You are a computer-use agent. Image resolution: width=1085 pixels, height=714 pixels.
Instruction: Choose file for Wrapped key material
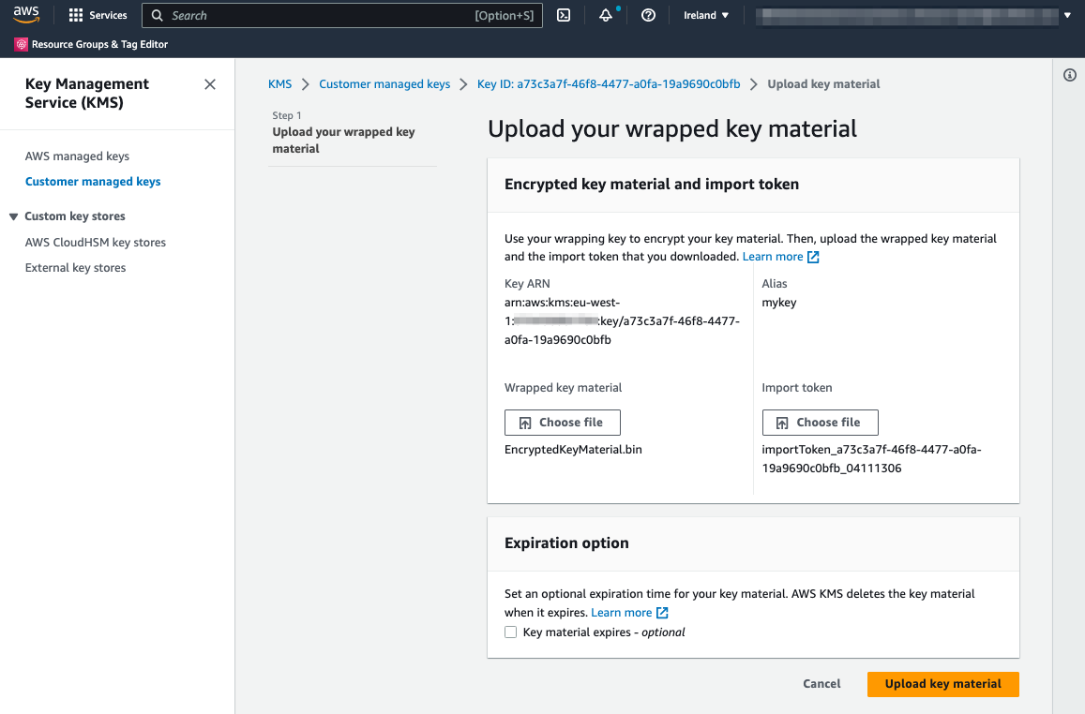(563, 423)
